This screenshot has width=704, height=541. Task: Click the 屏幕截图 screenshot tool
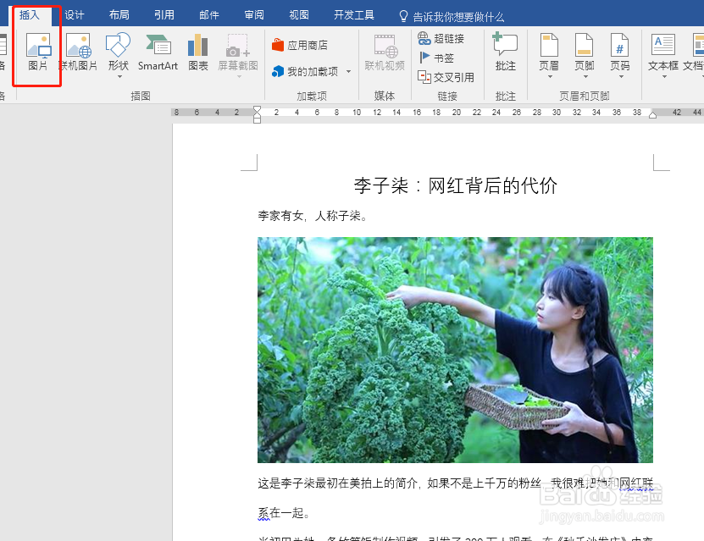[x=237, y=52]
